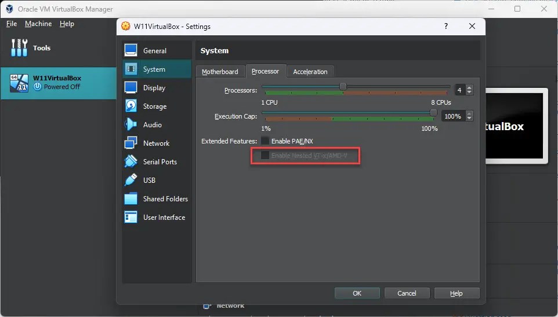This screenshot has height=317, width=558.
Task: Open the Machine menu
Action: tap(38, 24)
